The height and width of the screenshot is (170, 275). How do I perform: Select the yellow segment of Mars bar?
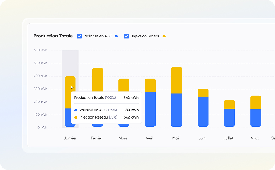click(x=124, y=85)
